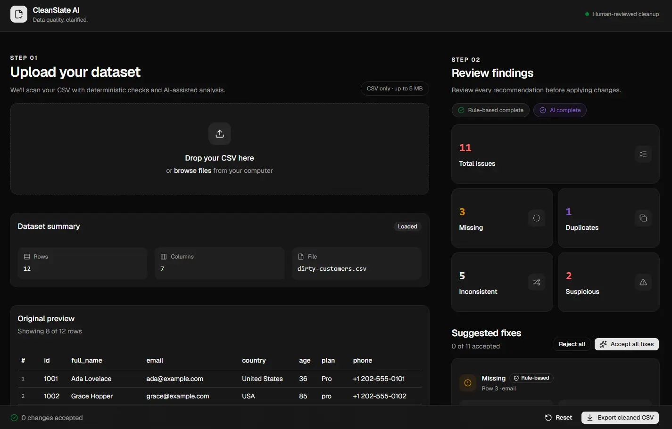Click the age column header
Screen dimensions: 672x429
[x=305, y=360]
